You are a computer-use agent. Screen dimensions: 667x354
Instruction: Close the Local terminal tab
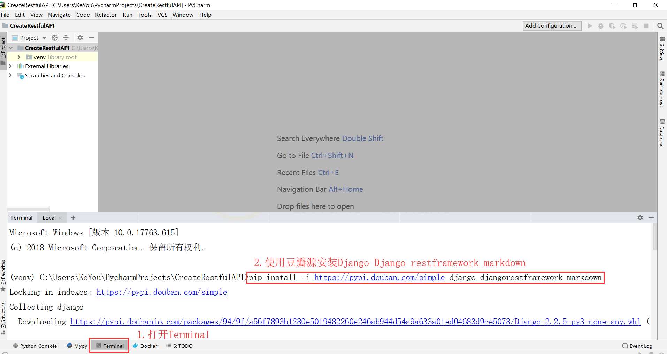60,218
